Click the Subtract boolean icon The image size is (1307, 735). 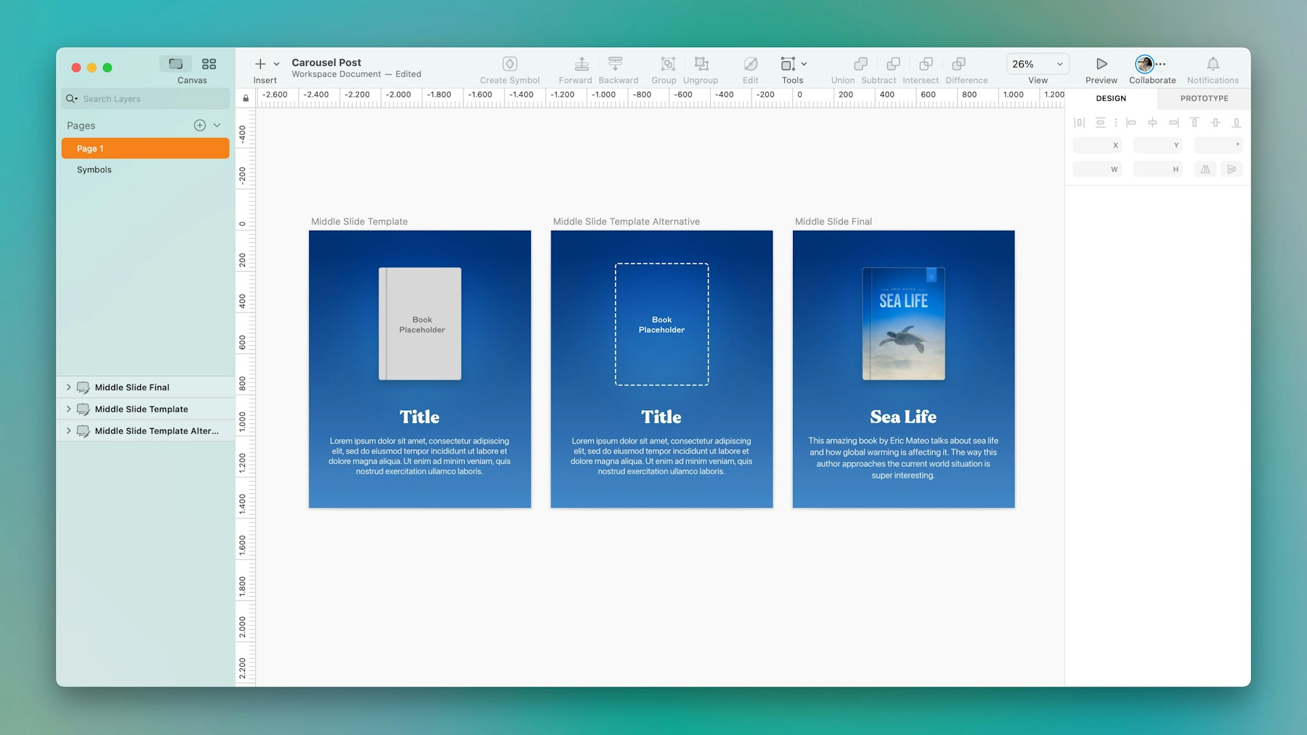[892, 63]
